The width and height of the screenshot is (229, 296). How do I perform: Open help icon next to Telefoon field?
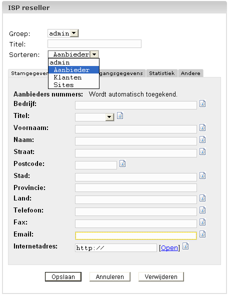click(202, 210)
